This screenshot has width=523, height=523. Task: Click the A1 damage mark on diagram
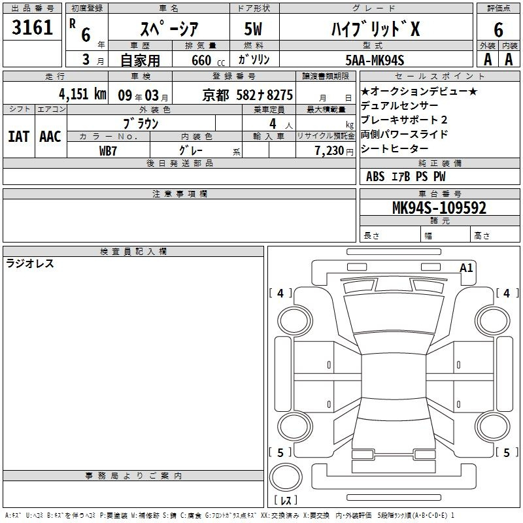click(466, 268)
